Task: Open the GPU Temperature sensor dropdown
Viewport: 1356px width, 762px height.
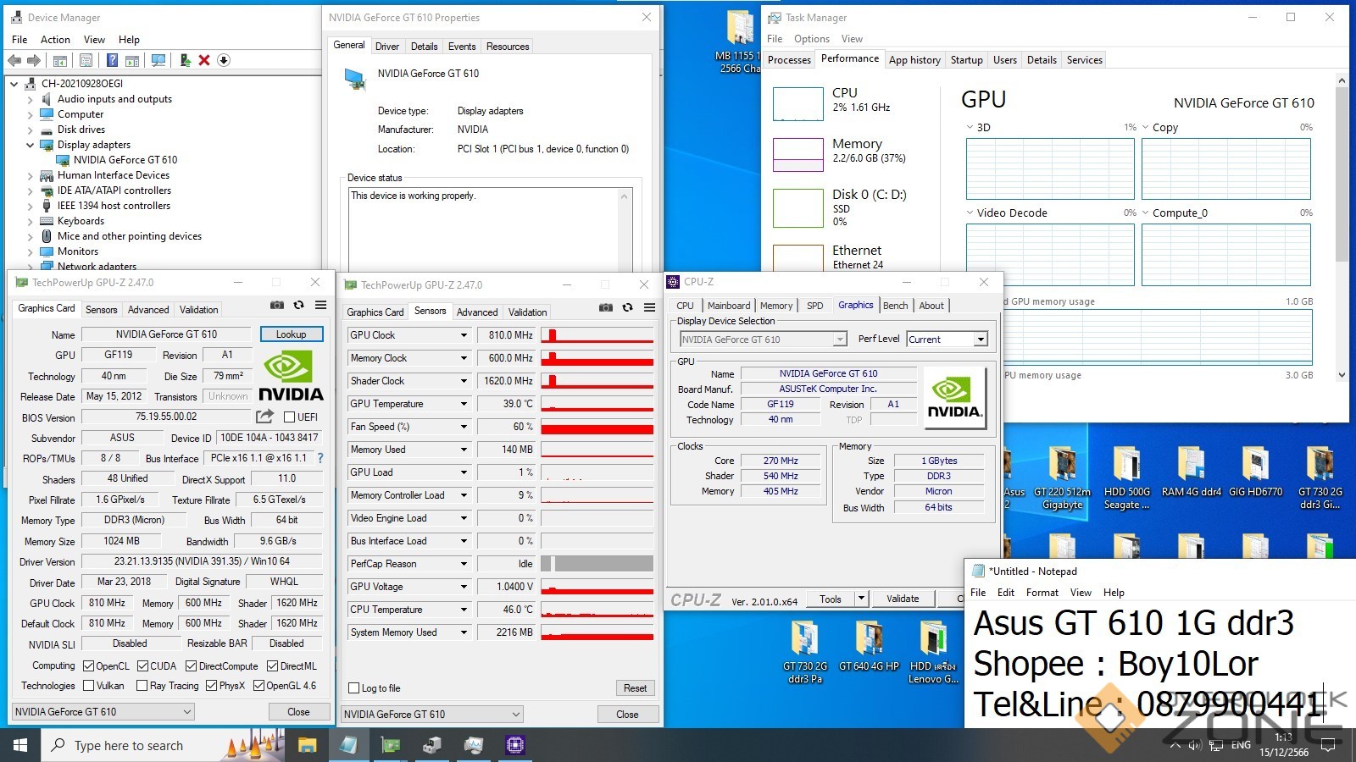Action: [x=464, y=404]
